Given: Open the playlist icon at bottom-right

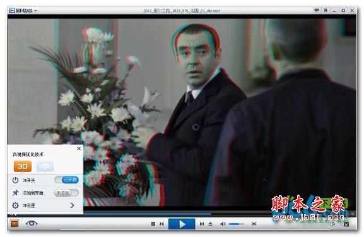Looking at the screenshot, I should pyautogui.click(x=333, y=224).
